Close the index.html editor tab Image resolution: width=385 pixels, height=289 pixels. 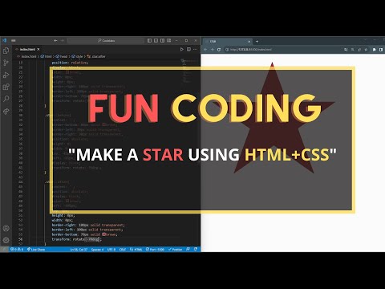pos(38,50)
